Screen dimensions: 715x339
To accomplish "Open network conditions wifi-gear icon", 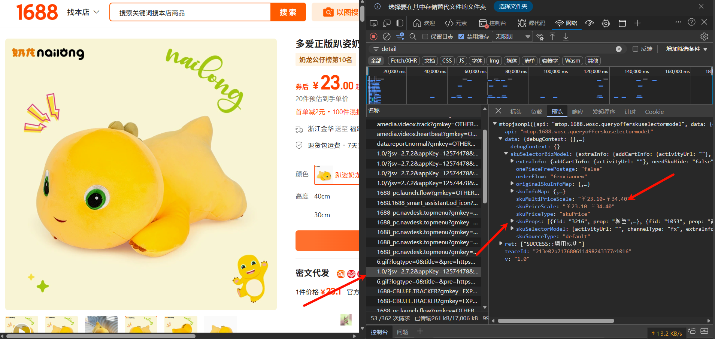I will point(540,36).
